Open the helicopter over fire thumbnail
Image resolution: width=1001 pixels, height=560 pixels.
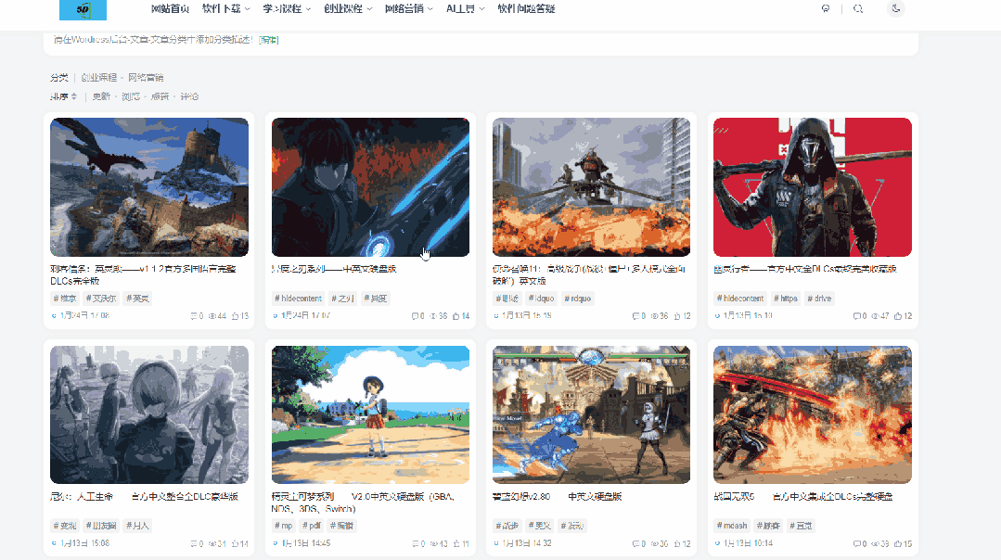pos(591,187)
